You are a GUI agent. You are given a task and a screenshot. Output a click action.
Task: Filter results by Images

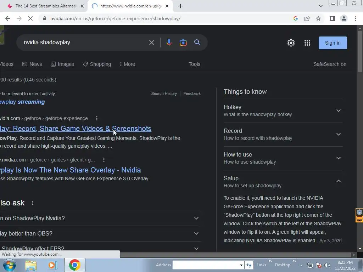click(x=62, y=64)
